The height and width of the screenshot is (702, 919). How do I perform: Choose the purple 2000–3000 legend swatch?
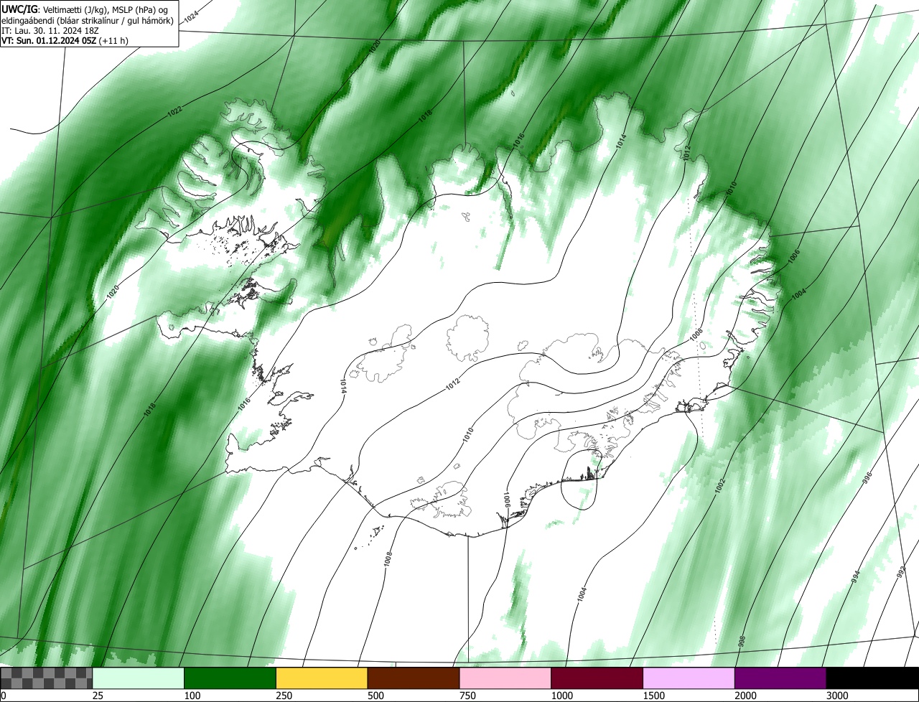pyautogui.click(x=780, y=678)
